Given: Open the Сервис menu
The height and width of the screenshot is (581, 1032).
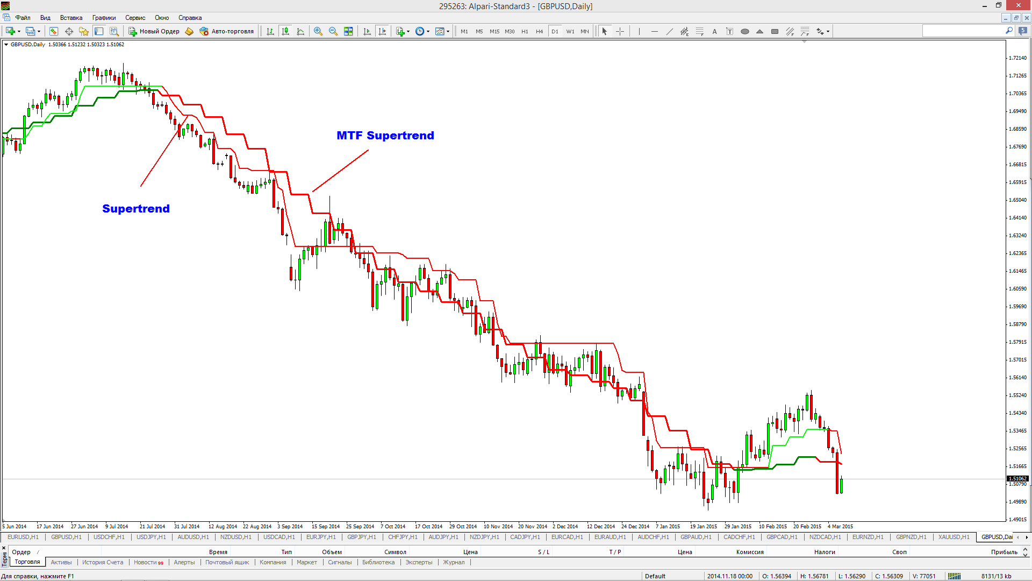Looking at the screenshot, I should tap(135, 18).
